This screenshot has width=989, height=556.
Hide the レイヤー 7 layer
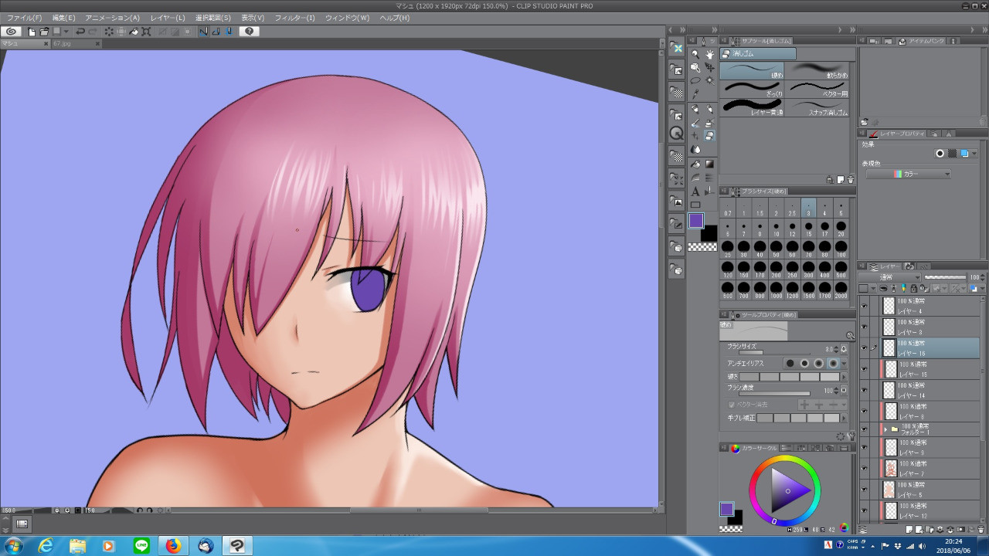click(x=864, y=469)
